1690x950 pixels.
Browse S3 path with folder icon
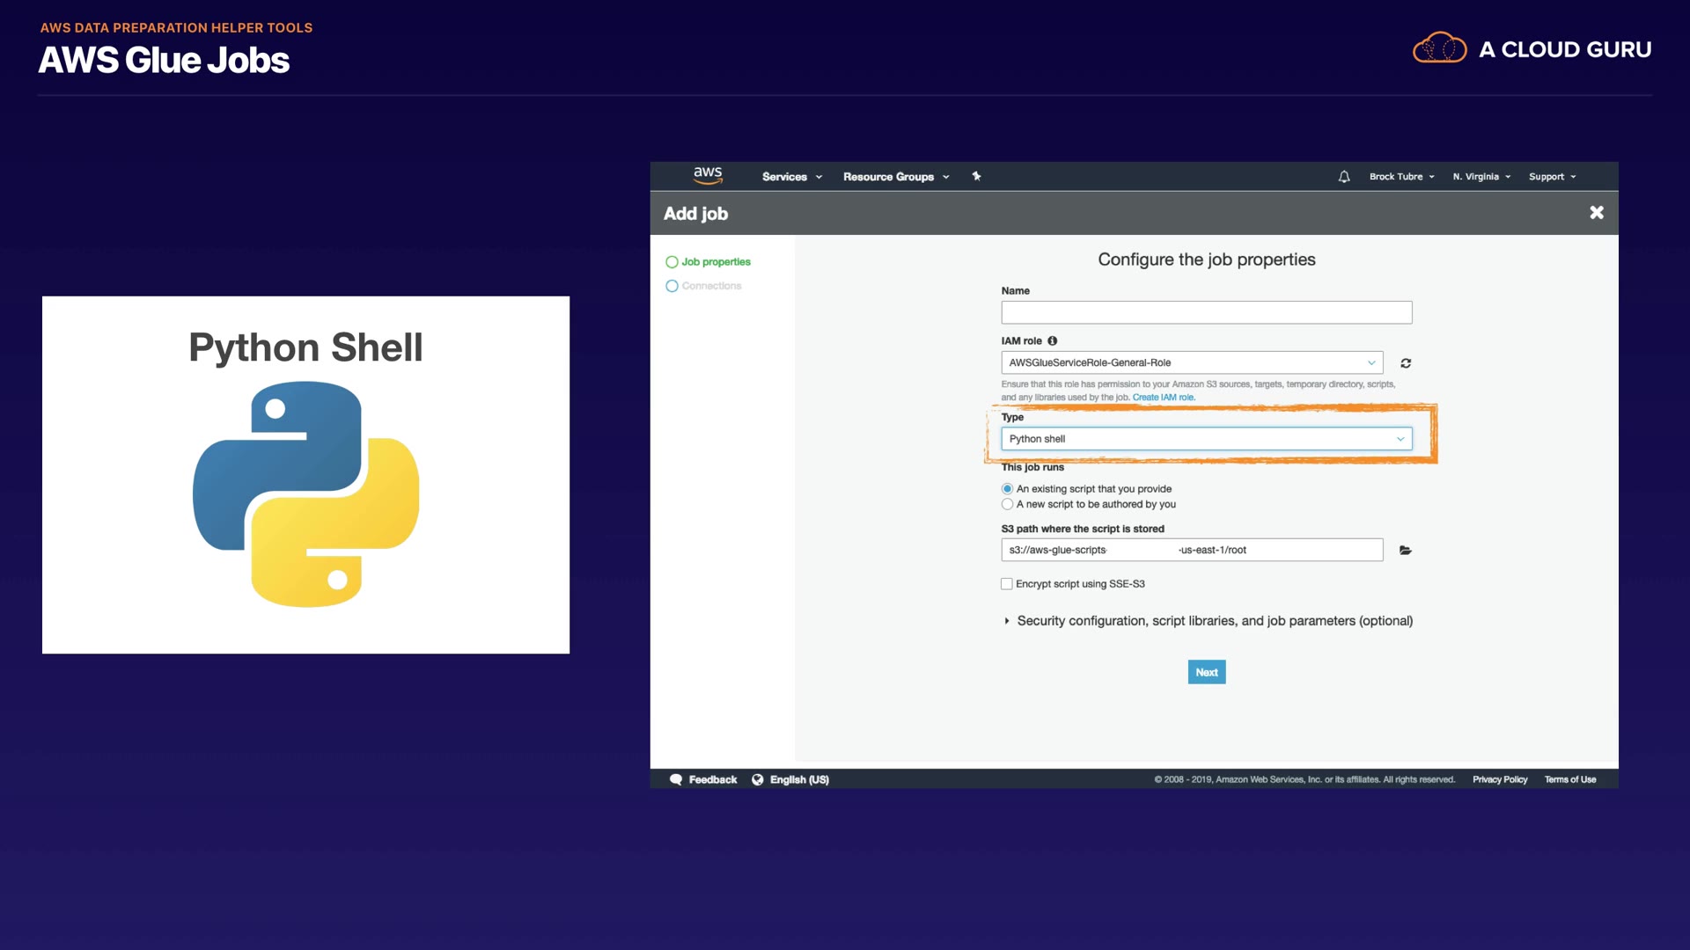pos(1406,551)
